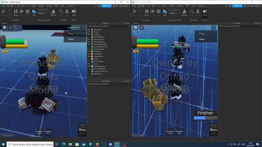Switch to the VIEW ribbon tab in left window
262x147 pixels.
tap(63, 6)
